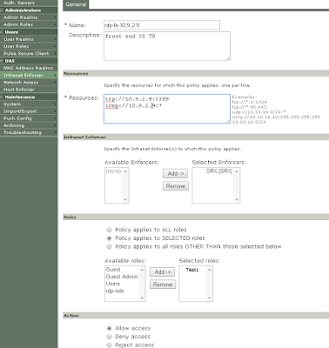Click resize handle of Description box
This screenshot has width=329, height=348.
coord(228,58)
